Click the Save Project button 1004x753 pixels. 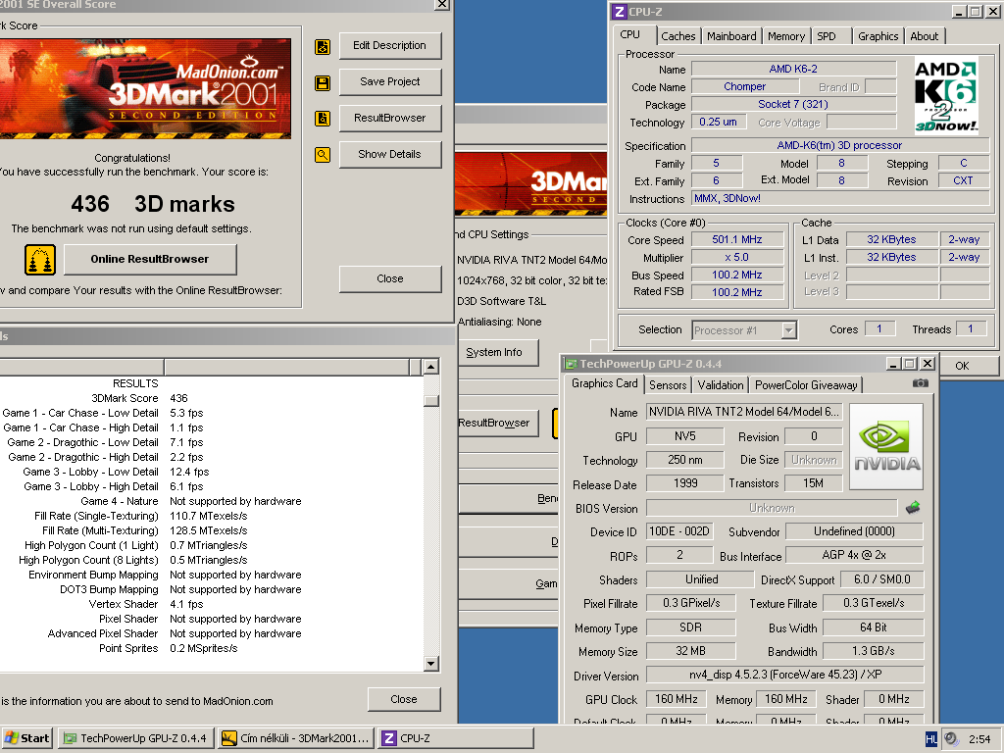pos(389,81)
